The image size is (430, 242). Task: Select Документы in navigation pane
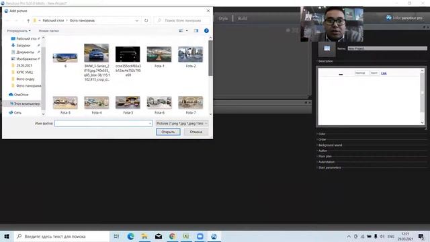point(25,52)
